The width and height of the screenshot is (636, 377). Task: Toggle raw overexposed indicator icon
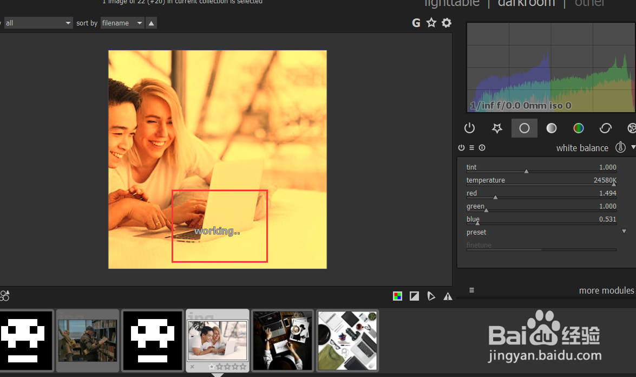click(x=397, y=296)
